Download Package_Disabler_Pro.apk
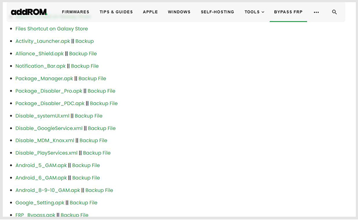The width and height of the screenshot is (358, 220). tap(48, 91)
